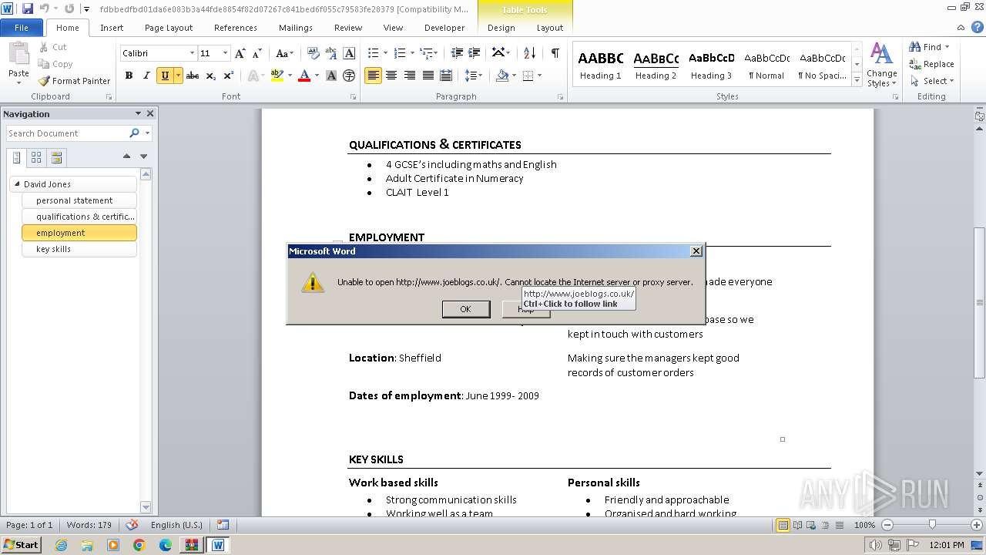The height and width of the screenshot is (555, 986).
Task: Open the borders dropdown arrow
Action: pyautogui.click(x=538, y=76)
